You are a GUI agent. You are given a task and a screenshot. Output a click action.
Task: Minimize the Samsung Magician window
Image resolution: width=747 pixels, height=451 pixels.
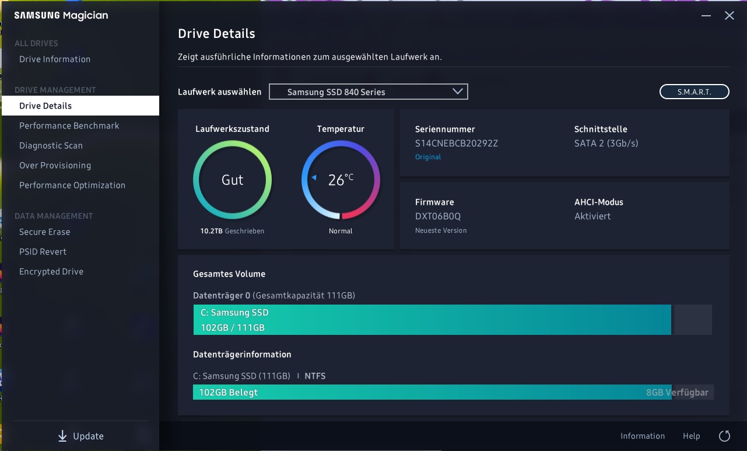pos(706,16)
